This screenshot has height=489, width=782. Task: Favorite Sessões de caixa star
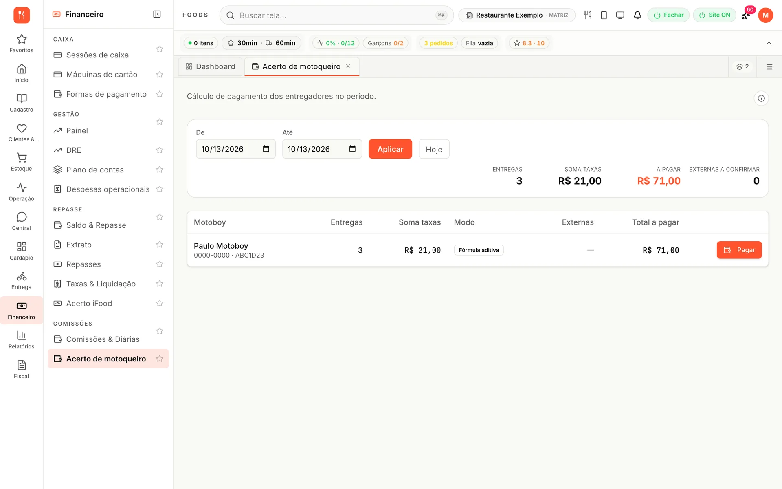pyautogui.click(x=160, y=49)
